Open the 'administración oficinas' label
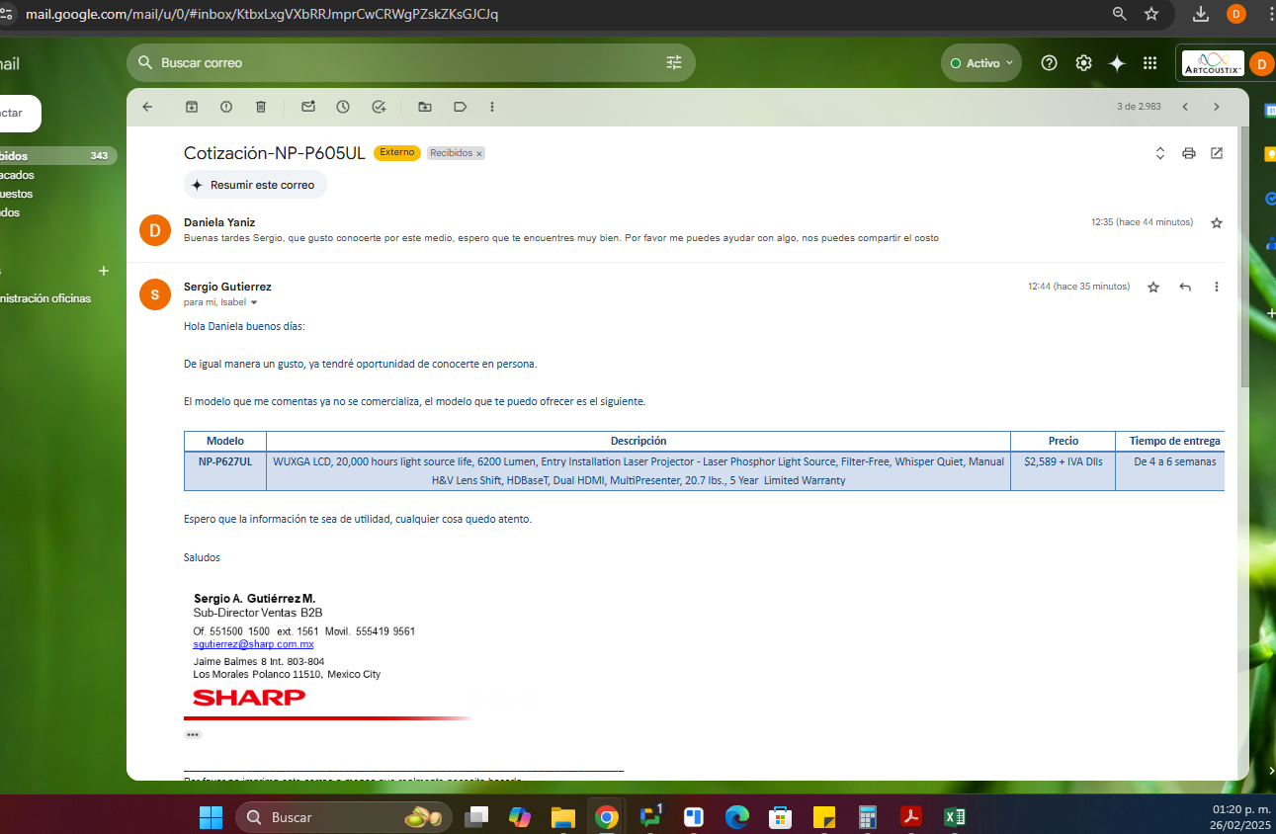This screenshot has height=834, width=1276. click(x=45, y=298)
